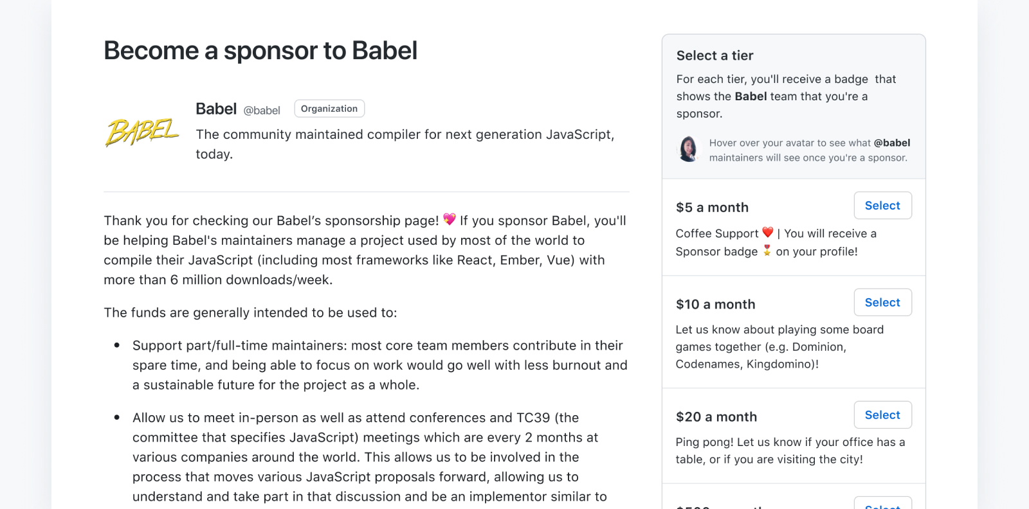
Task: Click the $20 a month tier title
Action: click(716, 417)
